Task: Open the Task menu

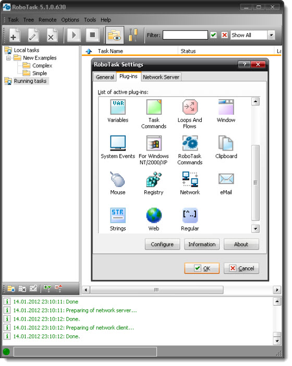Action: (x=13, y=20)
